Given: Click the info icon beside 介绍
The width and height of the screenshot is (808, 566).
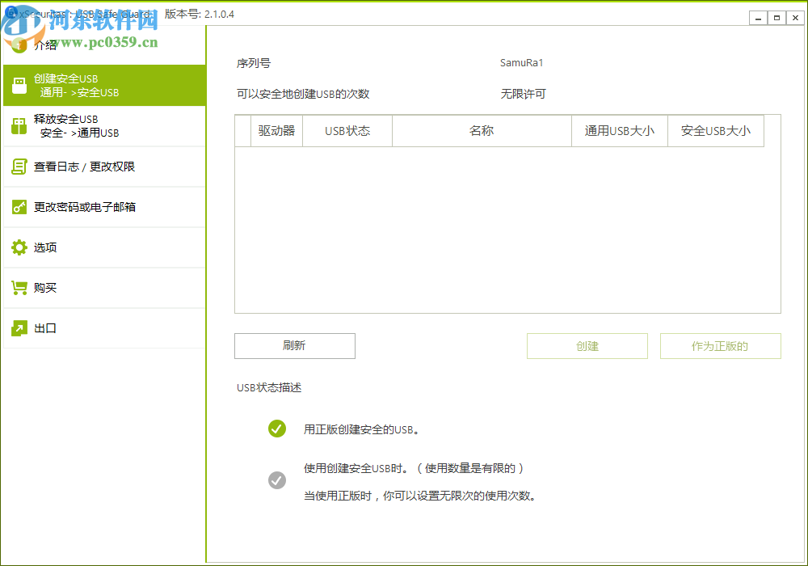Looking at the screenshot, I should coord(19,44).
